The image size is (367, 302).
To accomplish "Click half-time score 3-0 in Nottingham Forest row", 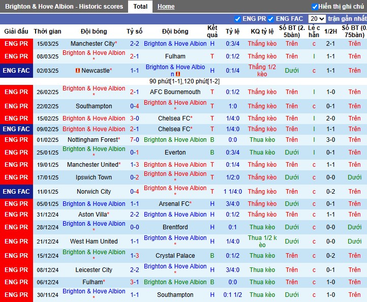I will 330,140.
